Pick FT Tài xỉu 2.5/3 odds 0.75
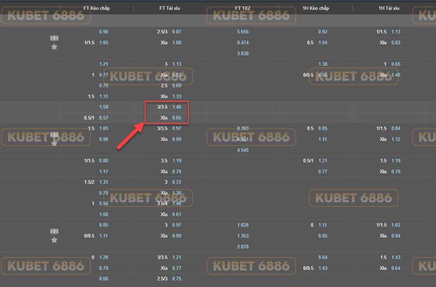The width and height of the screenshot is (436, 287). pyautogui.click(x=177, y=279)
